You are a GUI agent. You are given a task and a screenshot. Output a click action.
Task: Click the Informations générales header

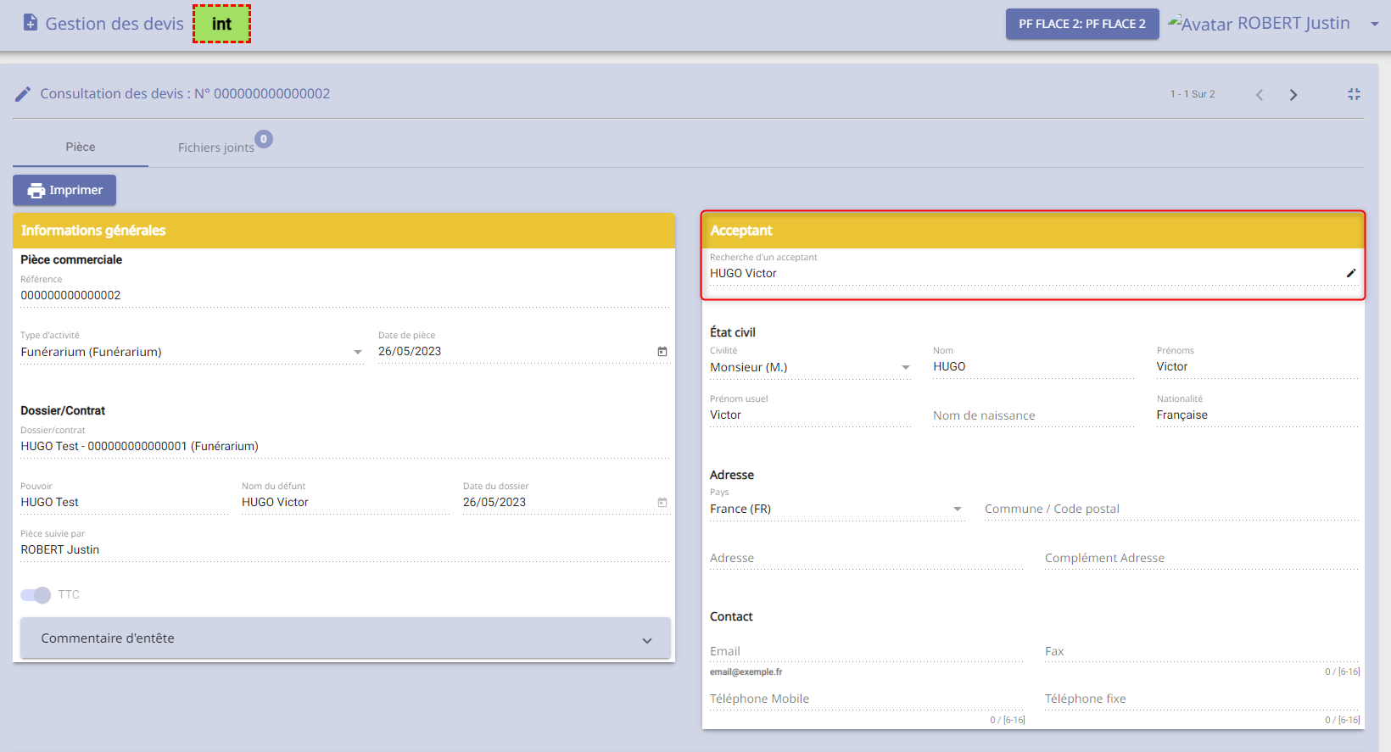(344, 231)
